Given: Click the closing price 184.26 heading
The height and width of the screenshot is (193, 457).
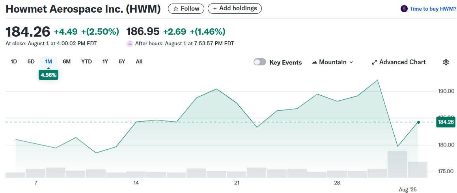Looking at the screenshot, I should (28, 32).
